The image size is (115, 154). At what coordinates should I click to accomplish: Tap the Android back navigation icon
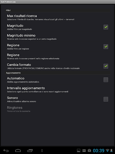[x=6, y=150]
